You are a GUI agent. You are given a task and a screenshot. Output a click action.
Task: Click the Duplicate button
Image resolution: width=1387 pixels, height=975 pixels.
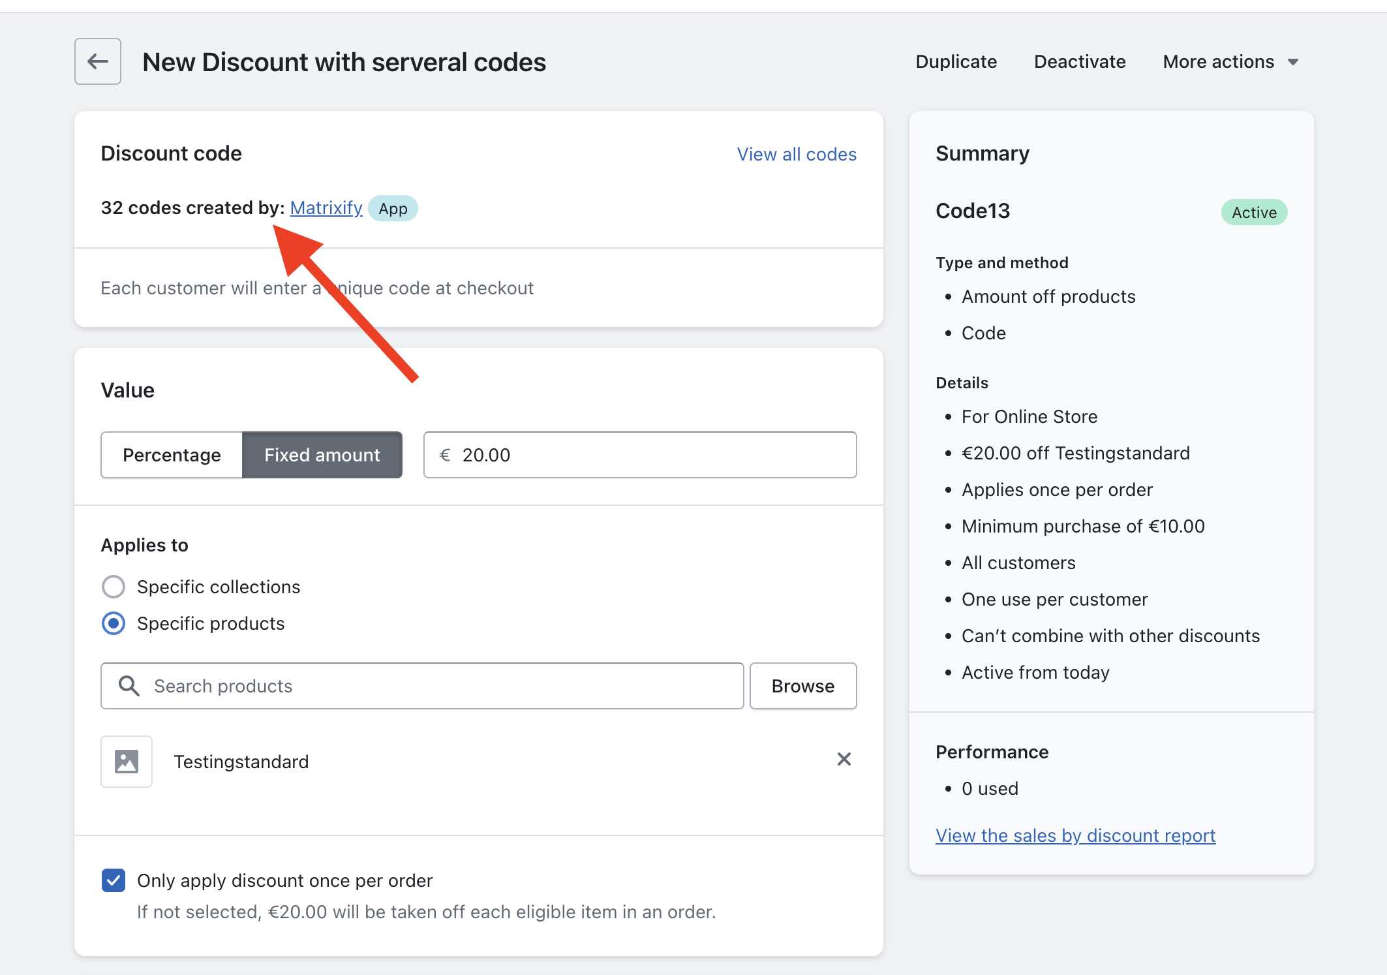click(x=956, y=62)
